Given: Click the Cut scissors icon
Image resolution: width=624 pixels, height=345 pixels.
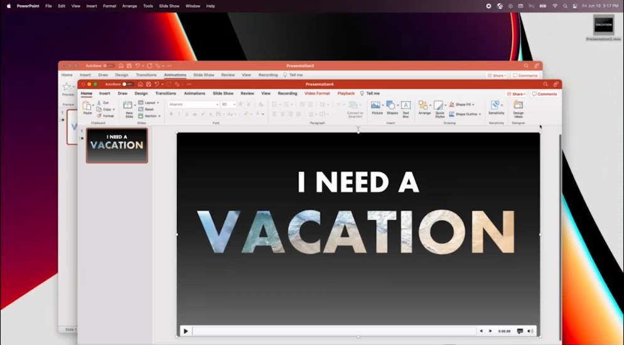Looking at the screenshot, I should point(99,102).
